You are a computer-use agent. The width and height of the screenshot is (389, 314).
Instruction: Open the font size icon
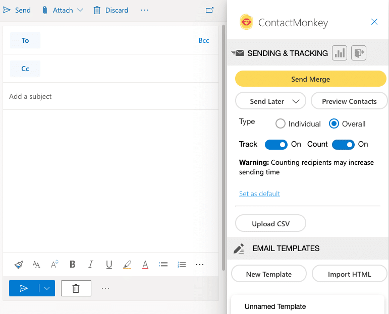(36, 265)
